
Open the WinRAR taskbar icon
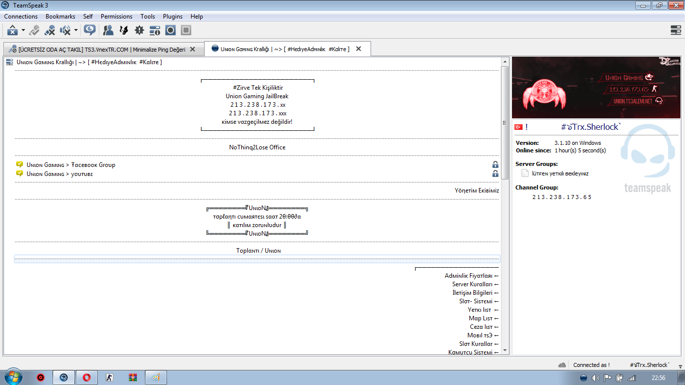[x=133, y=377]
